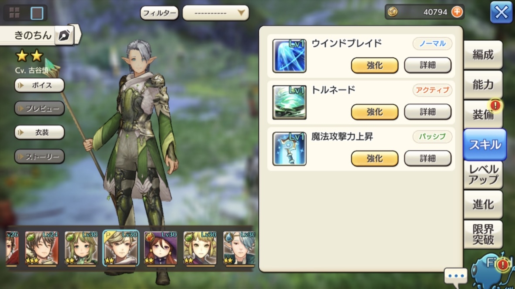
Task: Open the ウインドブレイド skill icon
Action: pos(289,56)
